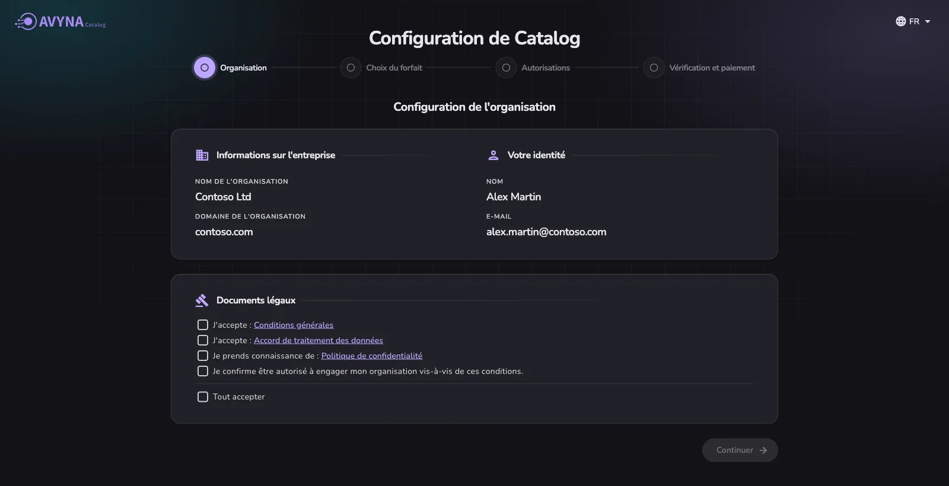Click the globe language icon
The width and height of the screenshot is (949, 486).
point(900,21)
